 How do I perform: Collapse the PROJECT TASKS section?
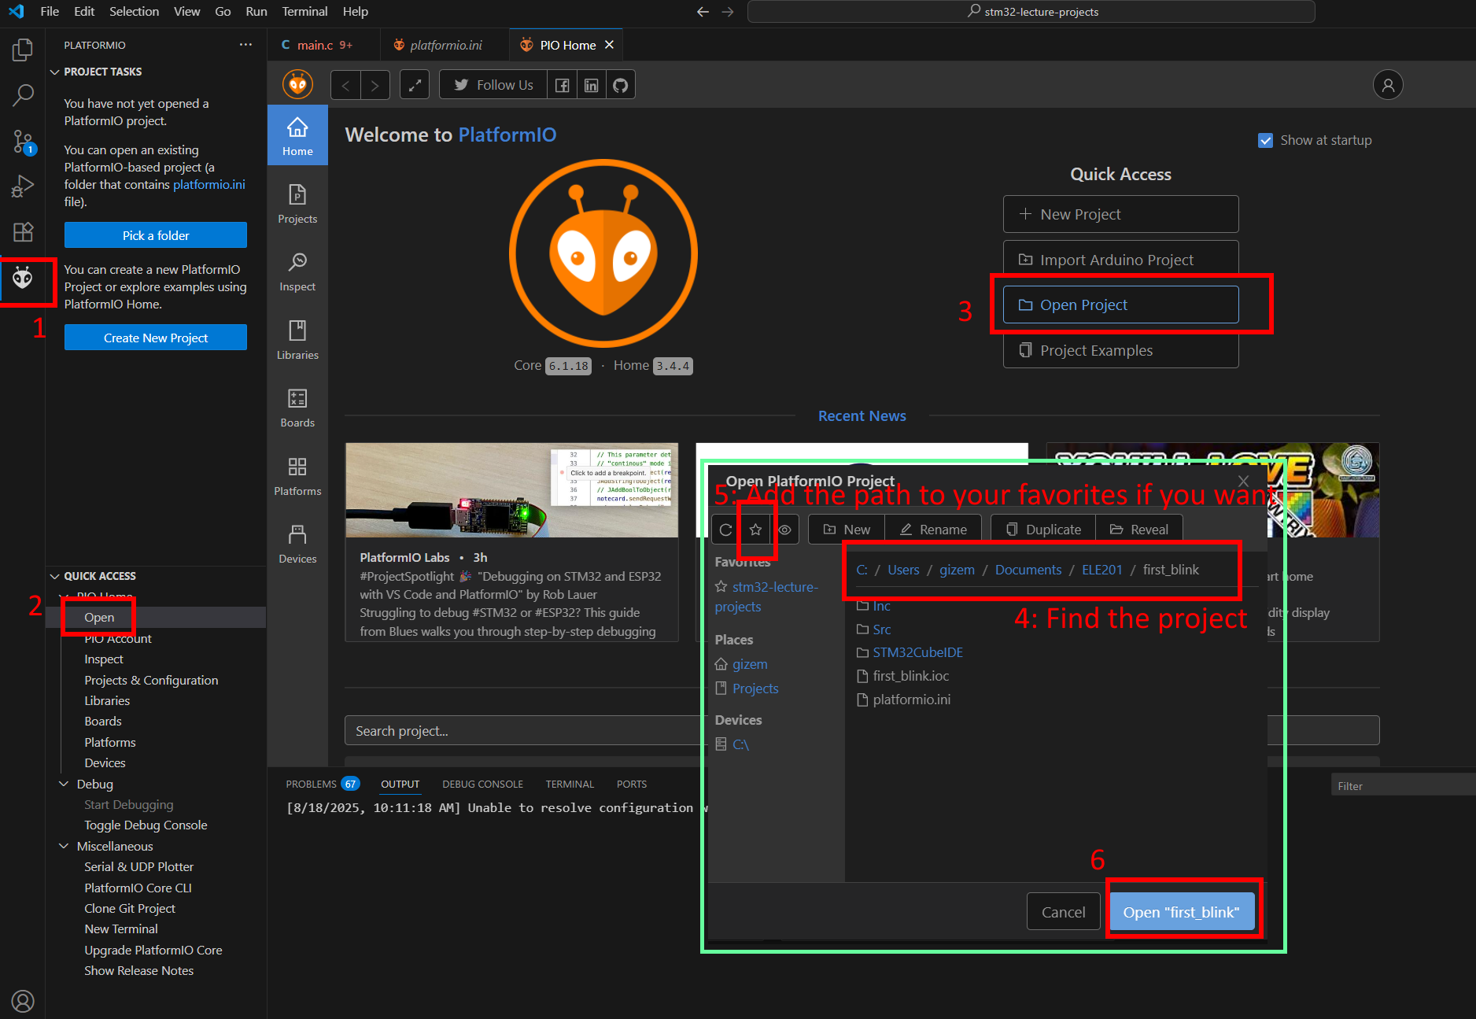coord(55,72)
